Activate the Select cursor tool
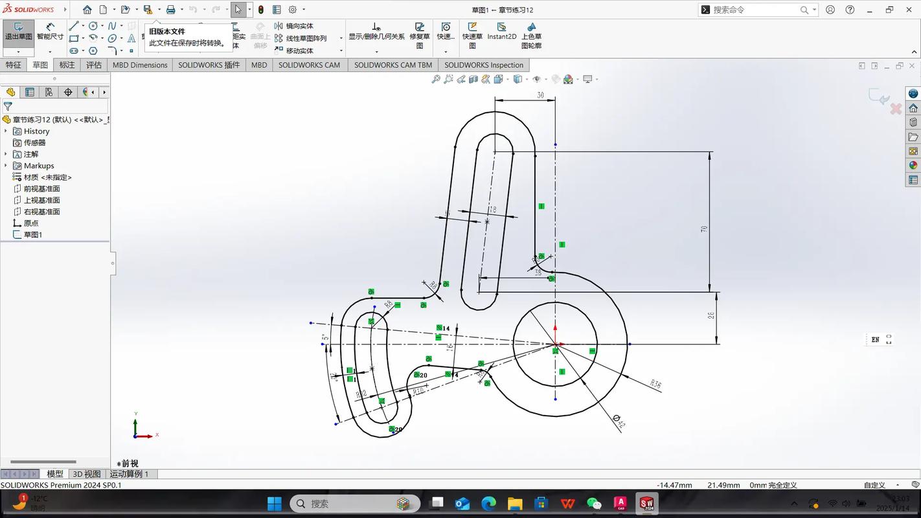 click(238, 10)
